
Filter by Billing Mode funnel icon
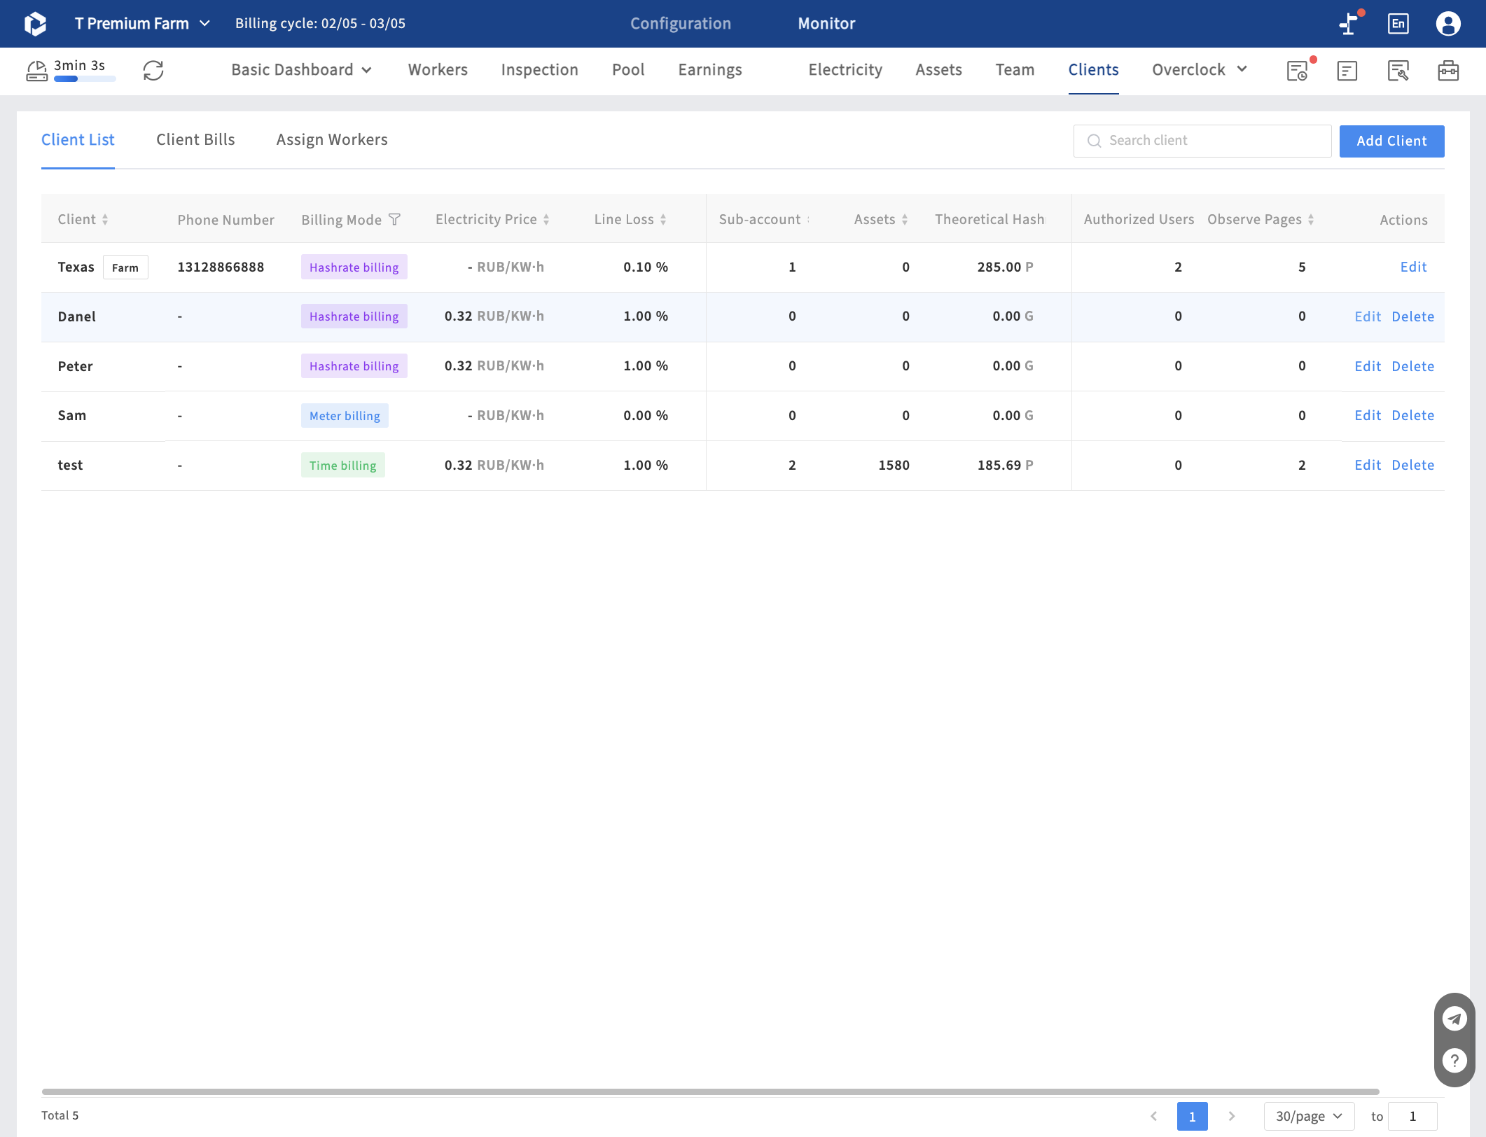pyautogui.click(x=395, y=220)
